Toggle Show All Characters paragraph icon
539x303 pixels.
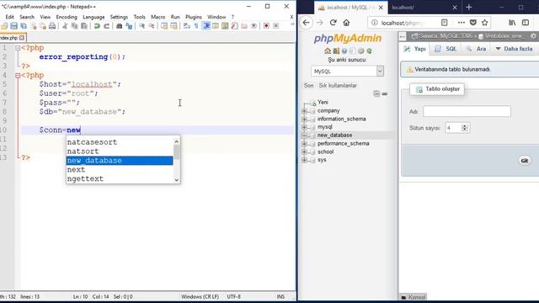pyautogui.click(x=196, y=26)
